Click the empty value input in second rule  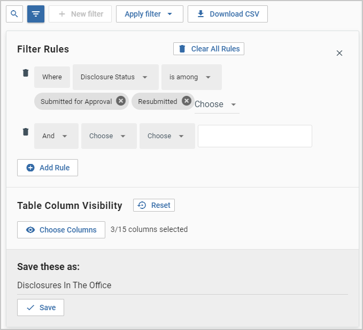click(254, 136)
